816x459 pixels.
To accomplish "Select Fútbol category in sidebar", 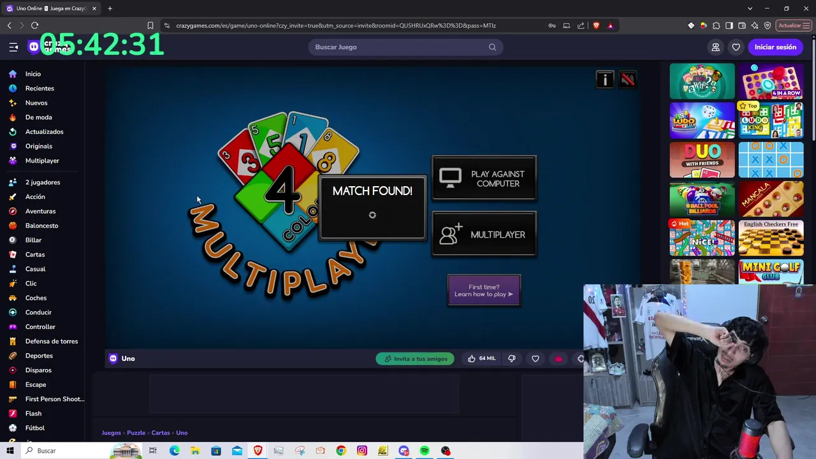I will click(x=35, y=428).
